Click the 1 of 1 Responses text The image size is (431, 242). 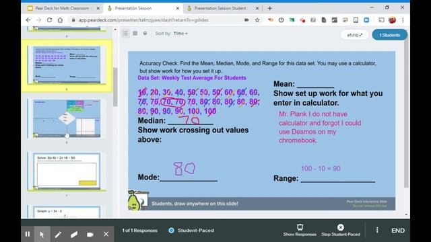click(x=139, y=231)
